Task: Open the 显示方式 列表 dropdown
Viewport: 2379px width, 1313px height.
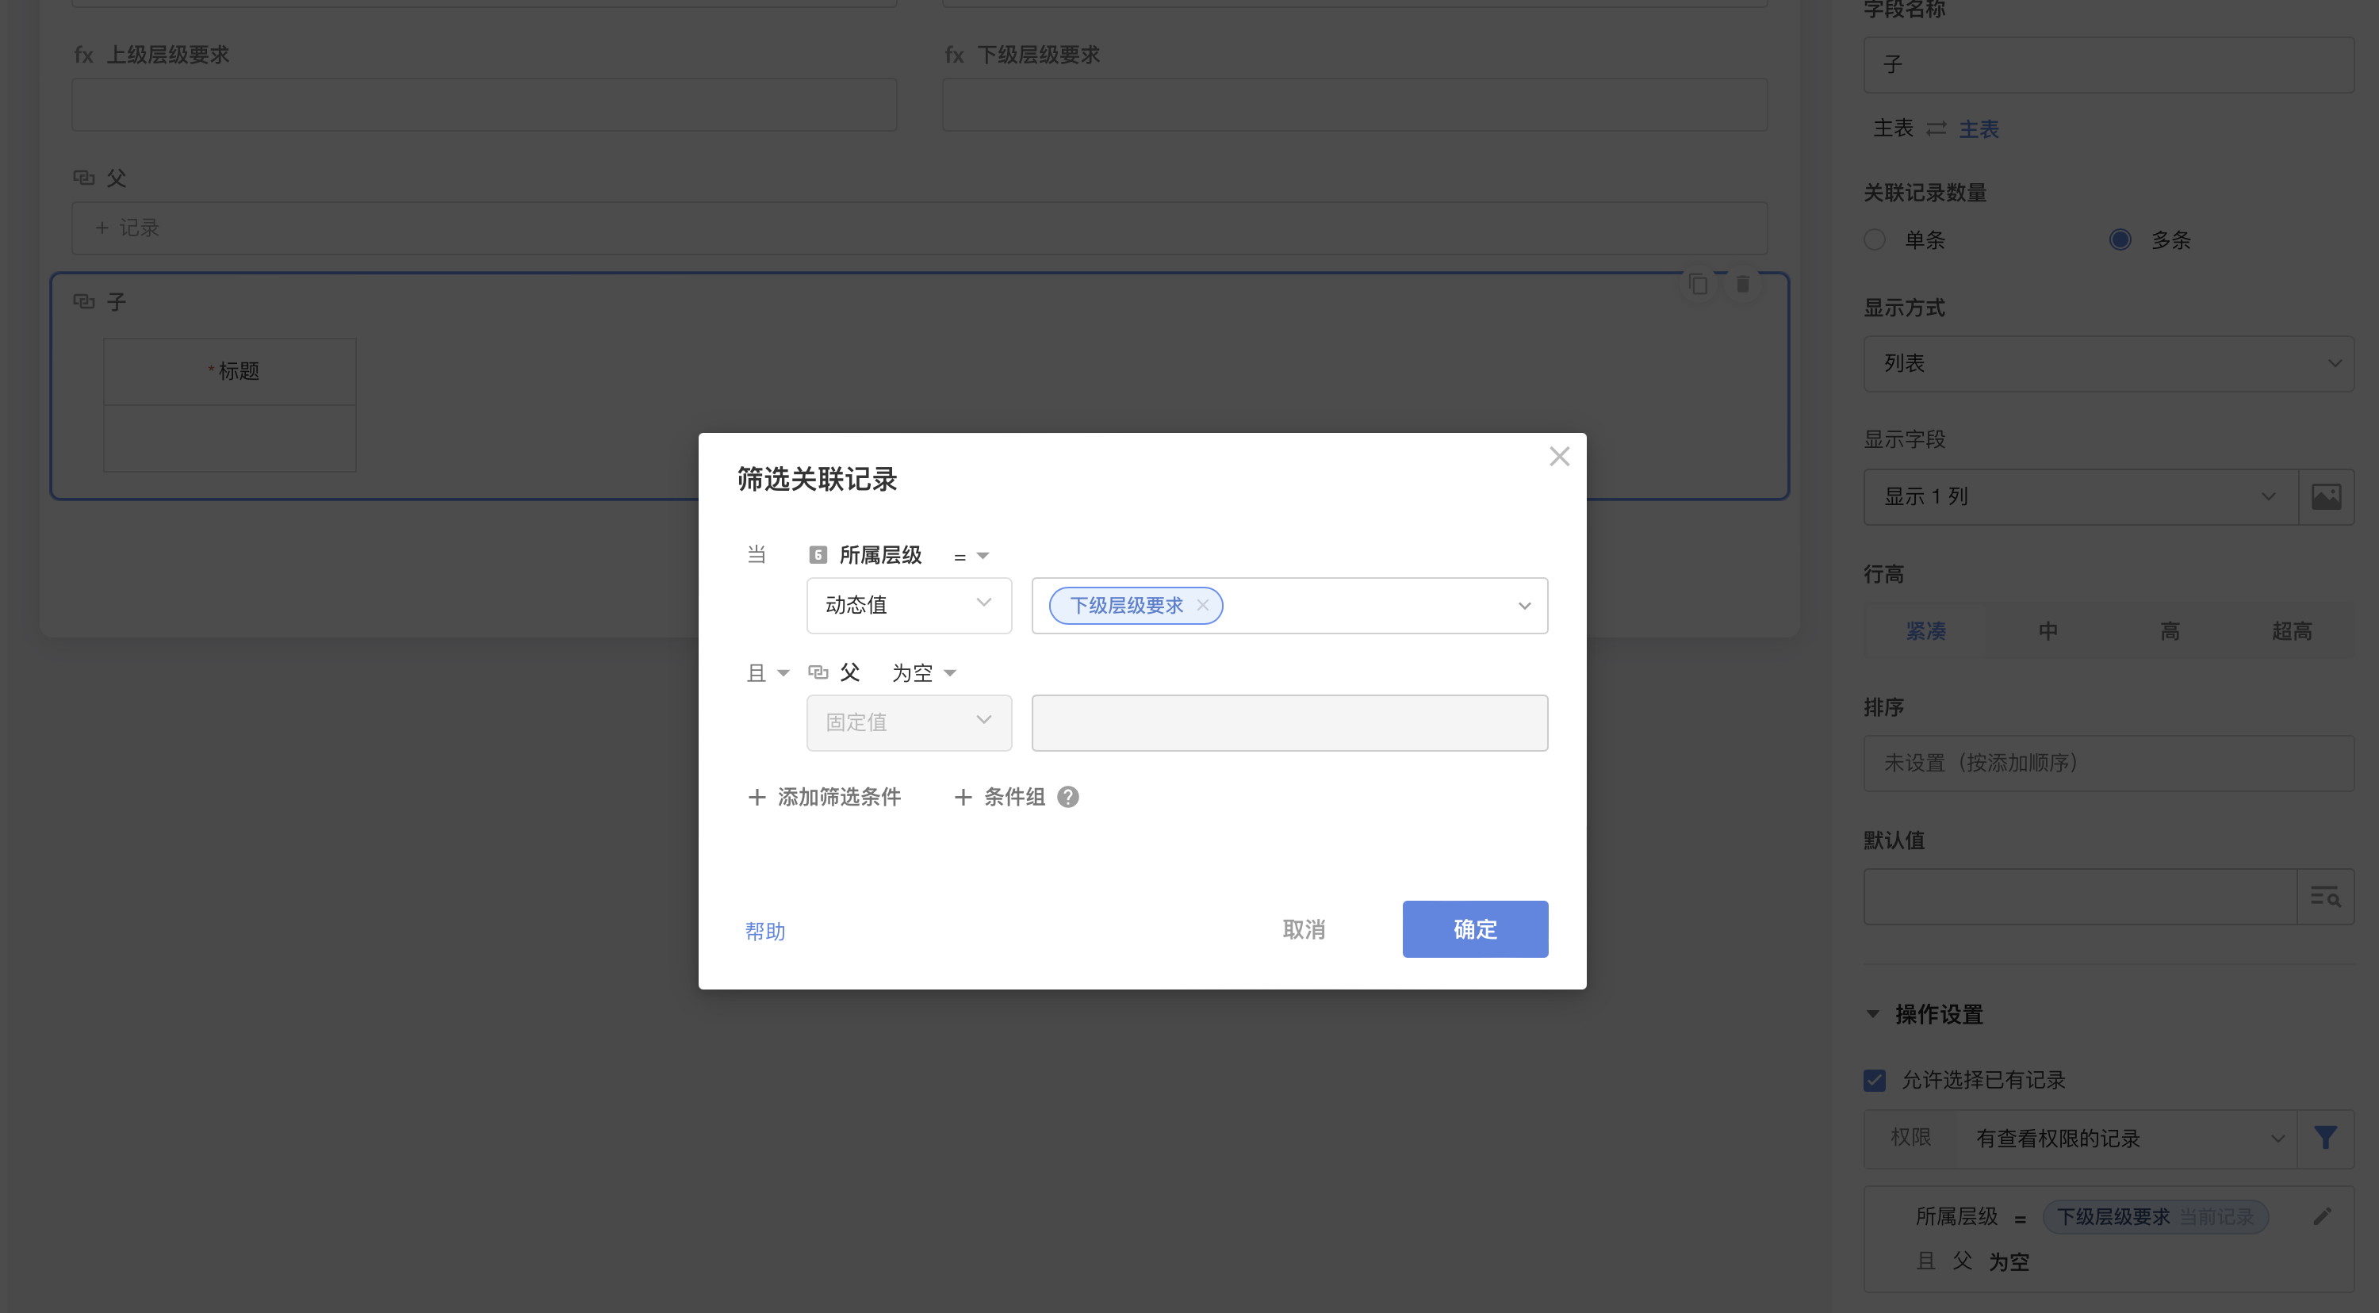Action: pyautogui.click(x=2109, y=363)
